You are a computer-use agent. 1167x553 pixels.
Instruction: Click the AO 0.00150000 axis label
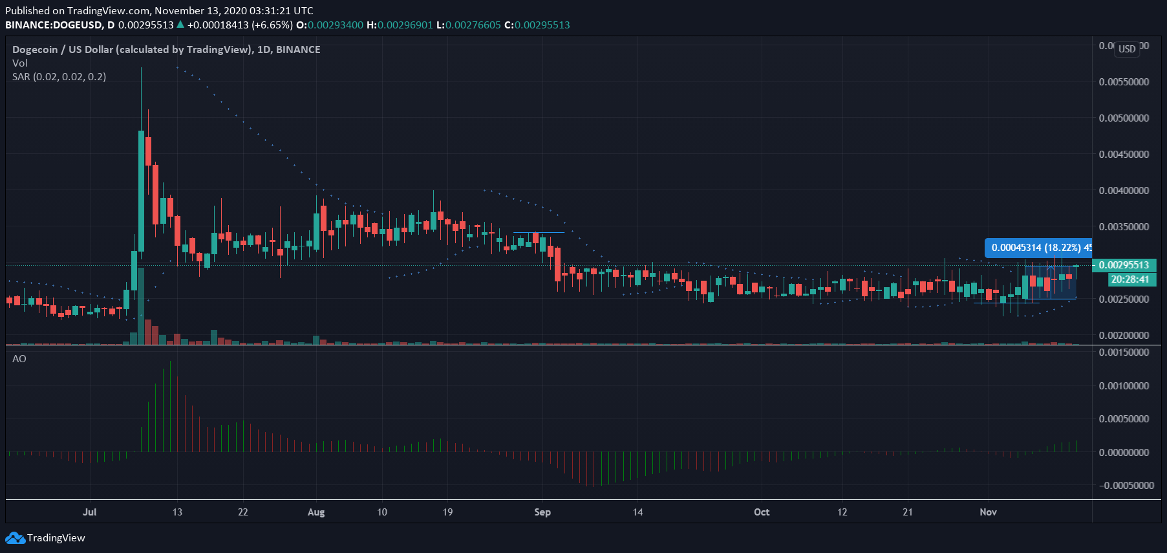[x=1124, y=352]
